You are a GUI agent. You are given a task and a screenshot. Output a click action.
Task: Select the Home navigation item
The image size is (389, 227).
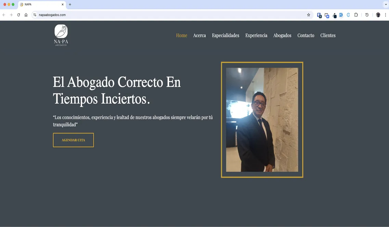[x=182, y=36]
